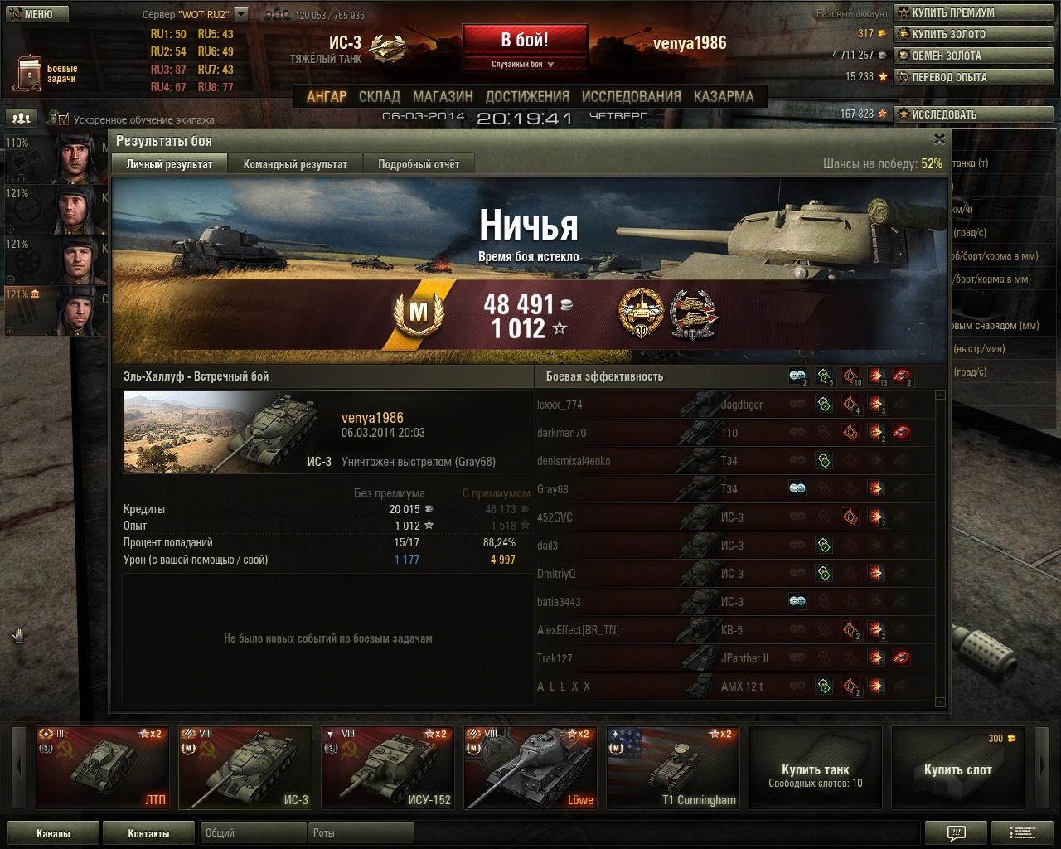Select the Löwe tank in carousel

pos(530,768)
